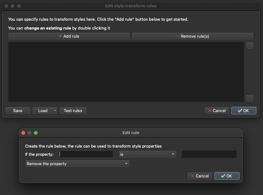This screenshot has height=195, width=263.
Task: Open the "is" match type dropdown
Action: pyautogui.click(x=147, y=154)
